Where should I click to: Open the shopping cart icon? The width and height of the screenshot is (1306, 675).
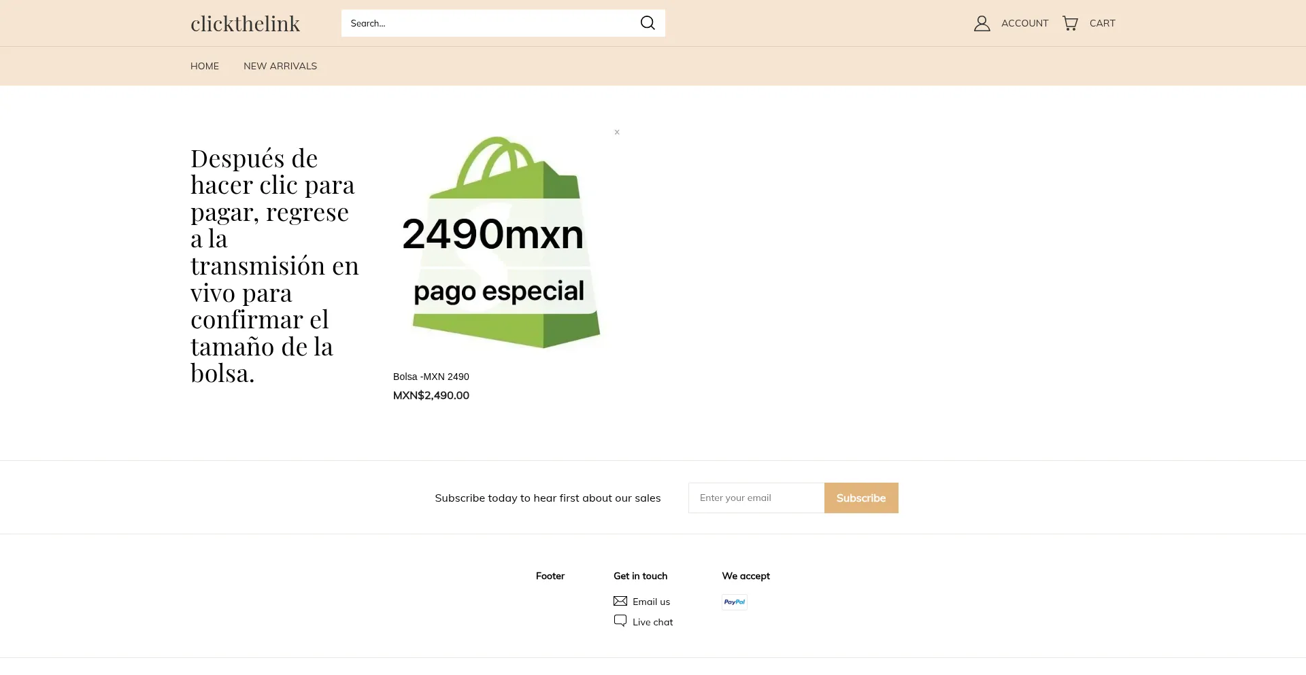point(1070,22)
